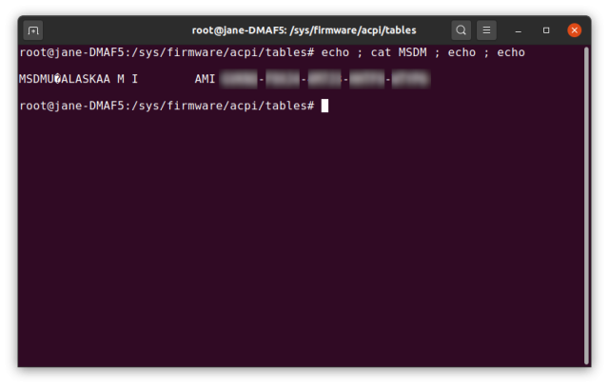Click the terminal's vertical scrollbar
Viewport: 609px width, 387px height.
point(586,205)
